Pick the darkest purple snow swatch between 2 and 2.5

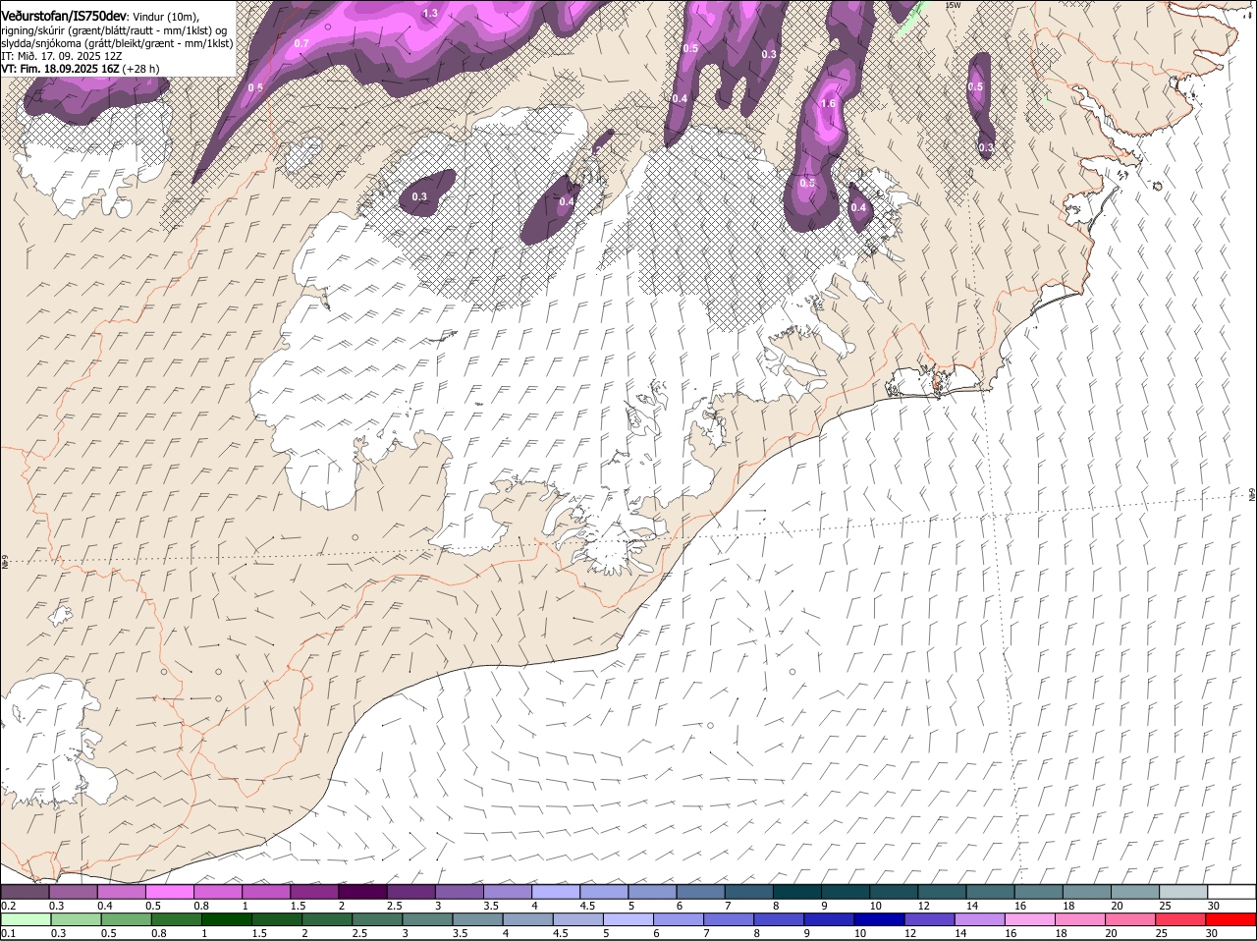pyautogui.click(x=362, y=892)
